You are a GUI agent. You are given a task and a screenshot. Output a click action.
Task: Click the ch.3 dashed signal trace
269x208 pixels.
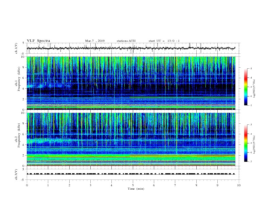click(x=131, y=174)
